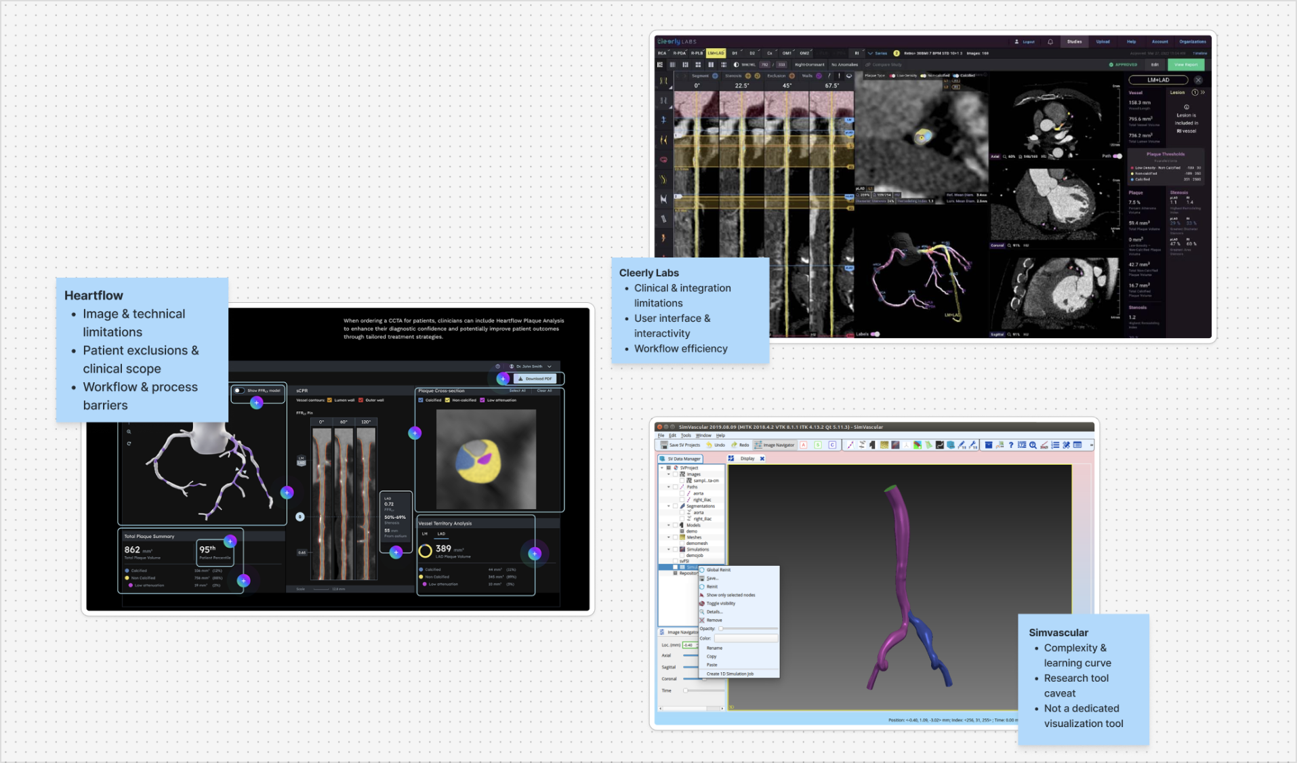Check the Images node checkbox in SV Data Manager
Screen dimensions: 1297x763
pyautogui.click(x=675, y=474)
